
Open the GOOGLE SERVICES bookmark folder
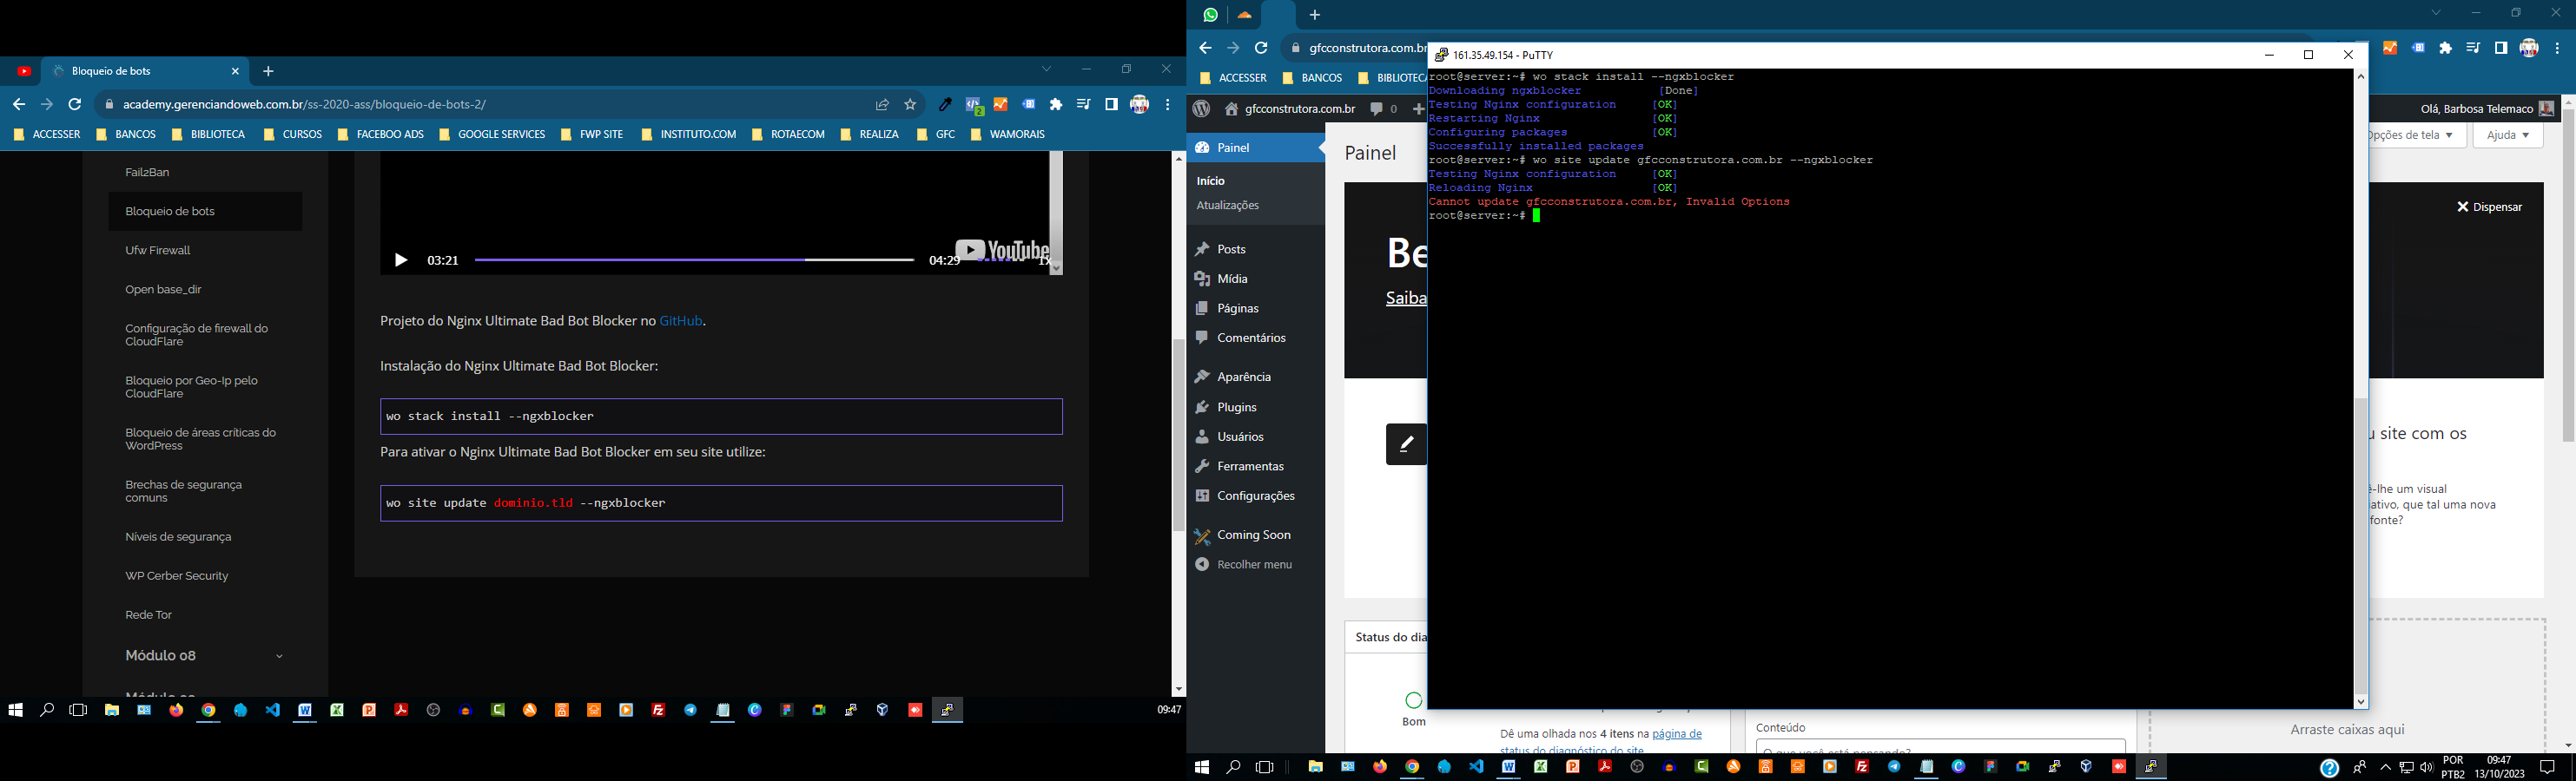point(492,134)
